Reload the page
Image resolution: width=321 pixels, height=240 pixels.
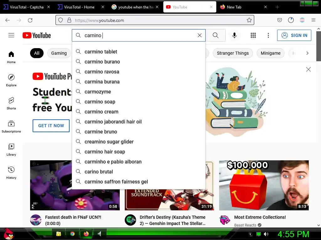[30, 20]
